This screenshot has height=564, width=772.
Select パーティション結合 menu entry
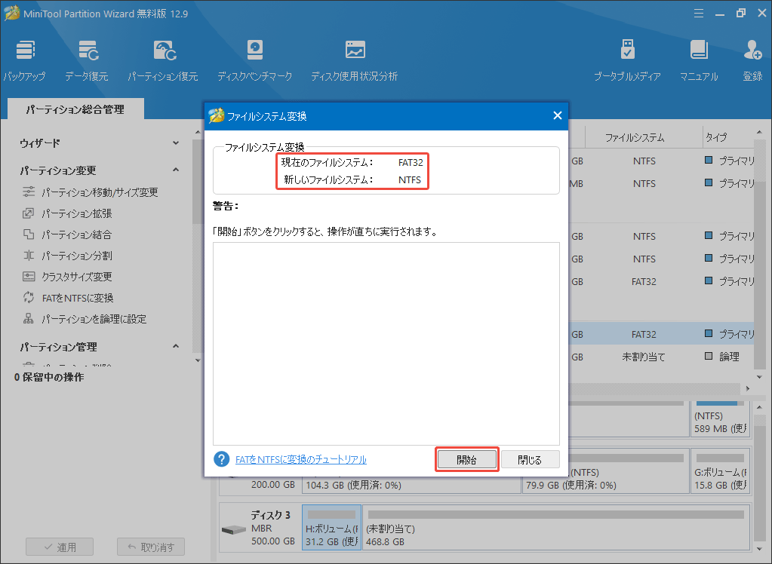point(77,234)
